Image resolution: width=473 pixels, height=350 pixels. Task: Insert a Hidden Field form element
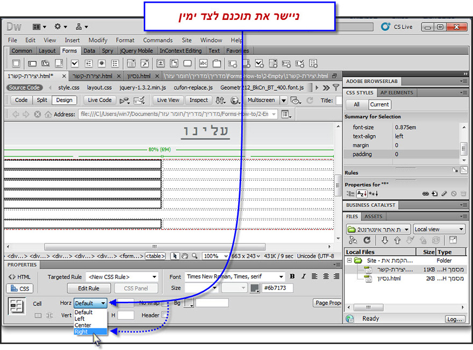pos(46,63)
